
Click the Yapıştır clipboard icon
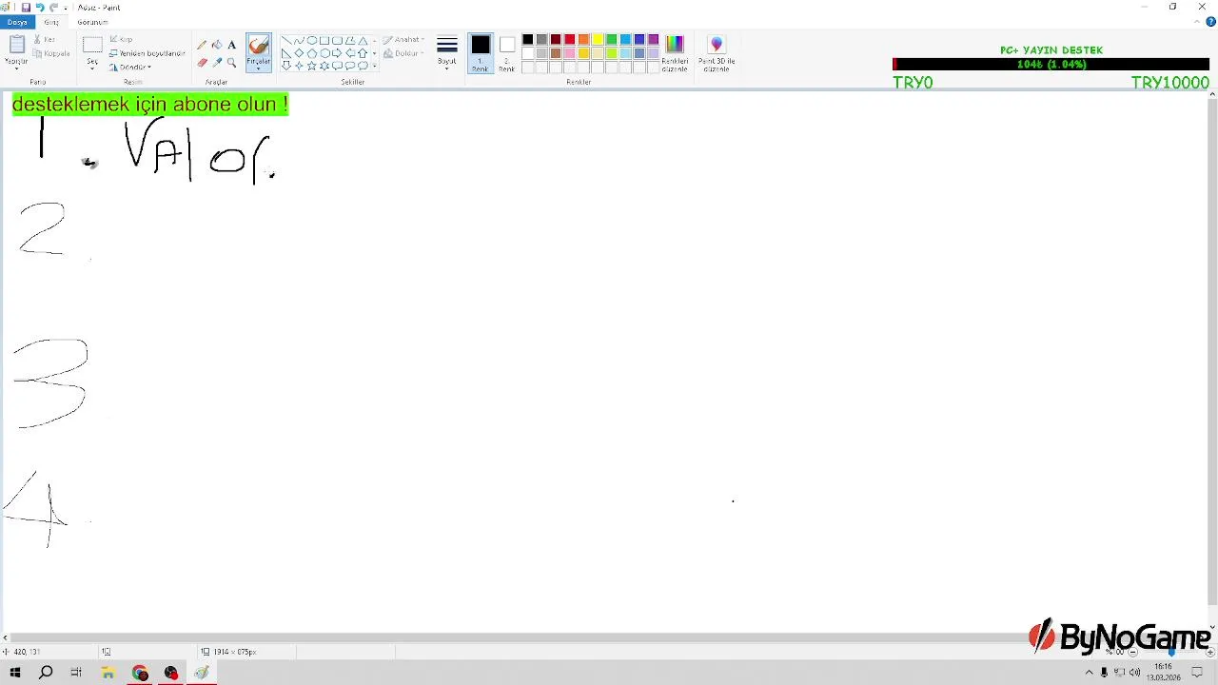click(x=16, y=45)
